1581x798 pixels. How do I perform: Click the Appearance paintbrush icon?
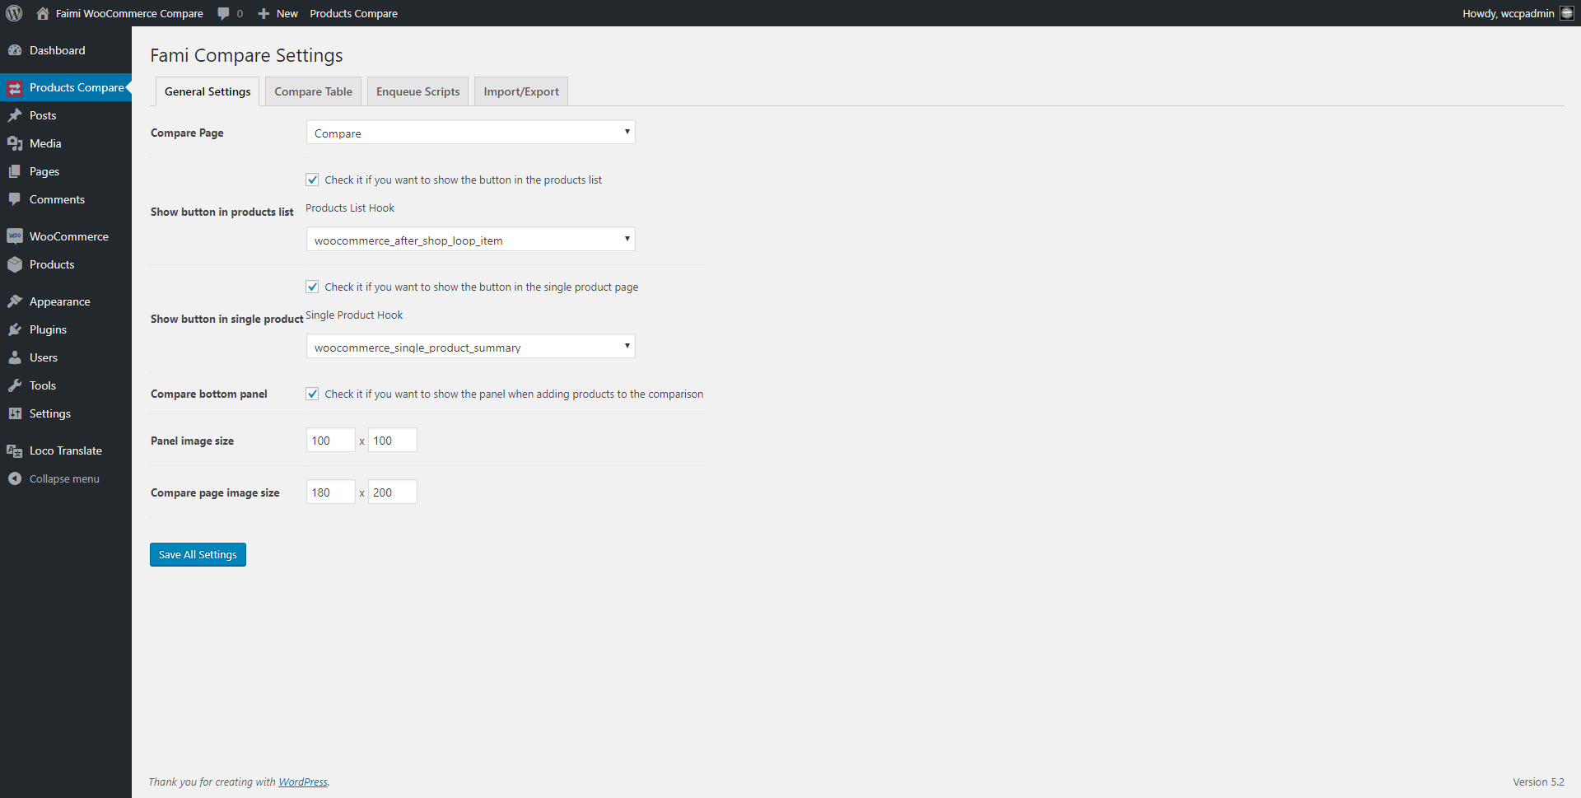click(x=15, y=301)
